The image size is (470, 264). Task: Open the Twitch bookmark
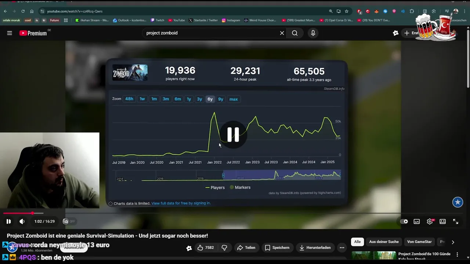(x=158, y=20)
